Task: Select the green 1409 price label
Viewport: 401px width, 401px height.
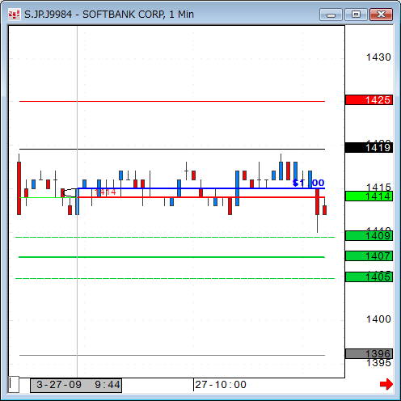Action: point(369,236)
